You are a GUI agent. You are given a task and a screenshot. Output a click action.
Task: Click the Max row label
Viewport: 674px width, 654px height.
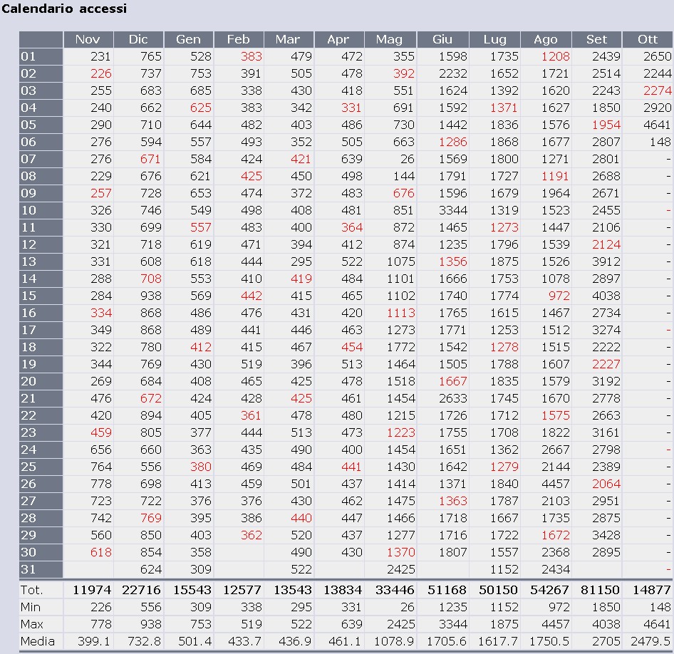point(31,624)
